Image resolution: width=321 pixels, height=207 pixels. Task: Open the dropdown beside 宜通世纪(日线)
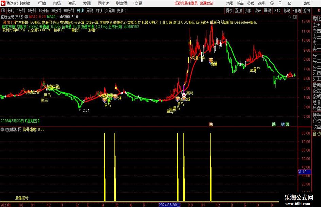pos(26,17)
